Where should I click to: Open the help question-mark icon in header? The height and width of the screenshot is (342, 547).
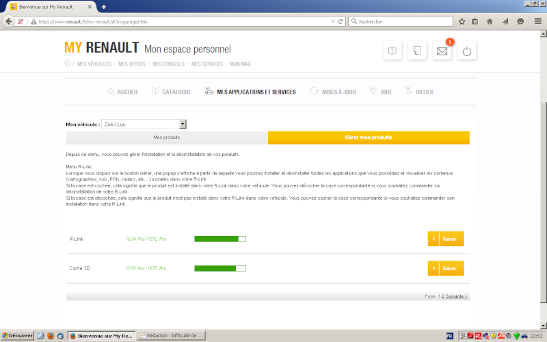[x=392, y=51]
